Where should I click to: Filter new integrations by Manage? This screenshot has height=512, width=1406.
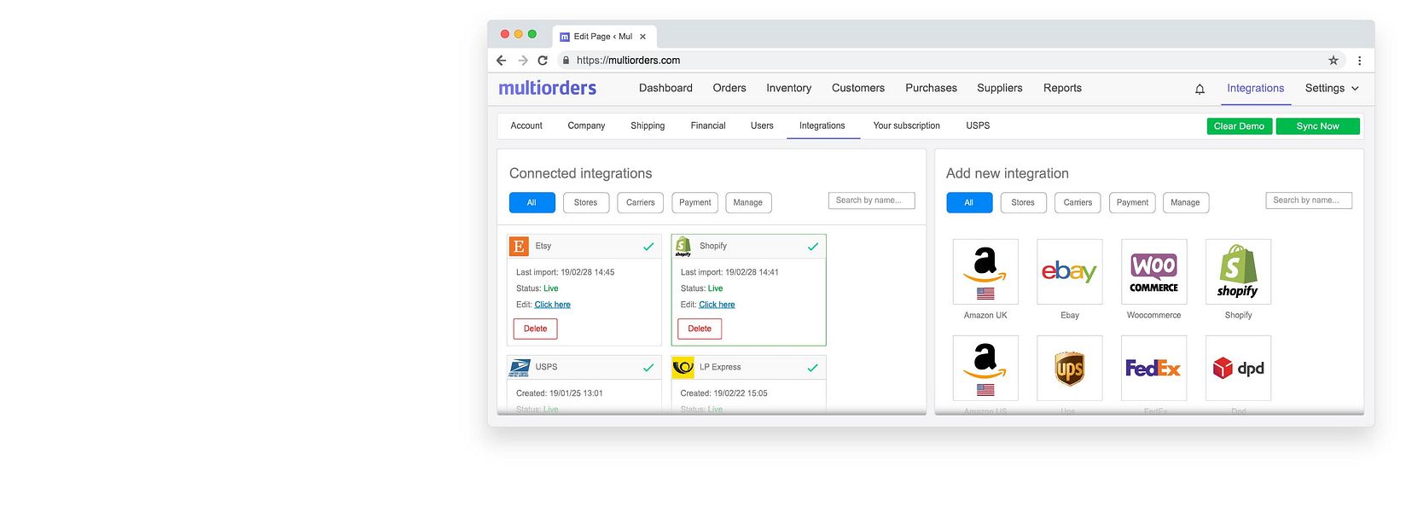pyautogui.click(x=1185, y=202)
